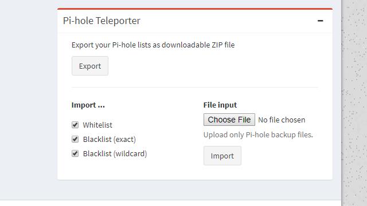Click the "Import ..." heading

[x=88, y=105]
